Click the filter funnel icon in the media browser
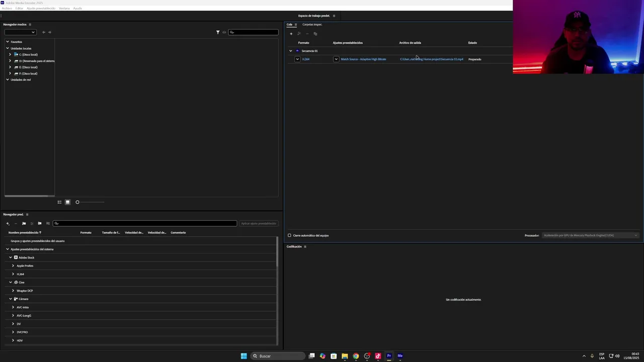This screenshot has height=362, width=644. click(218, 32)
